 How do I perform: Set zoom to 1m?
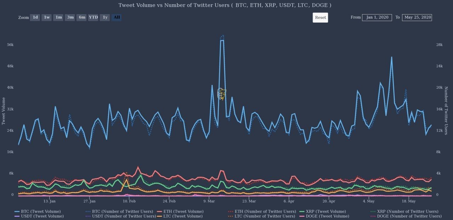[x=58, y=17]
